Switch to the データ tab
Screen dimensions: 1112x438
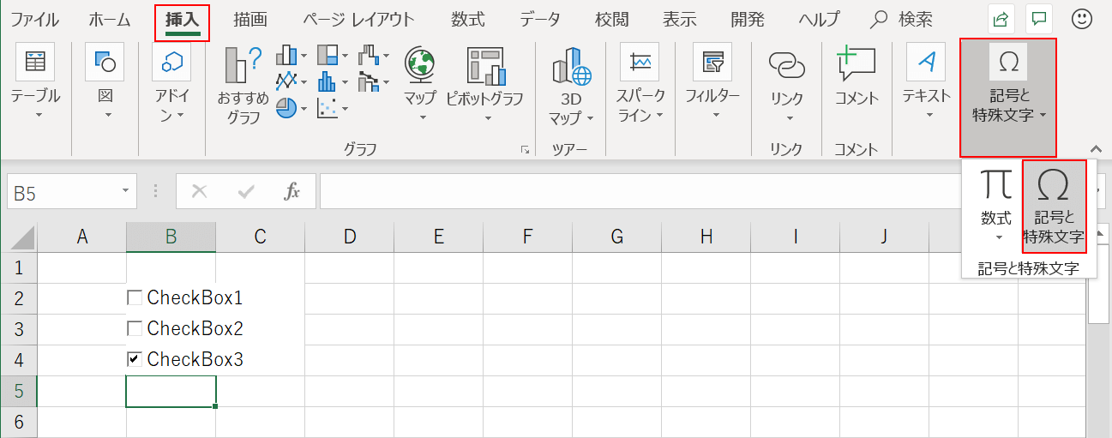coord(540,19)
